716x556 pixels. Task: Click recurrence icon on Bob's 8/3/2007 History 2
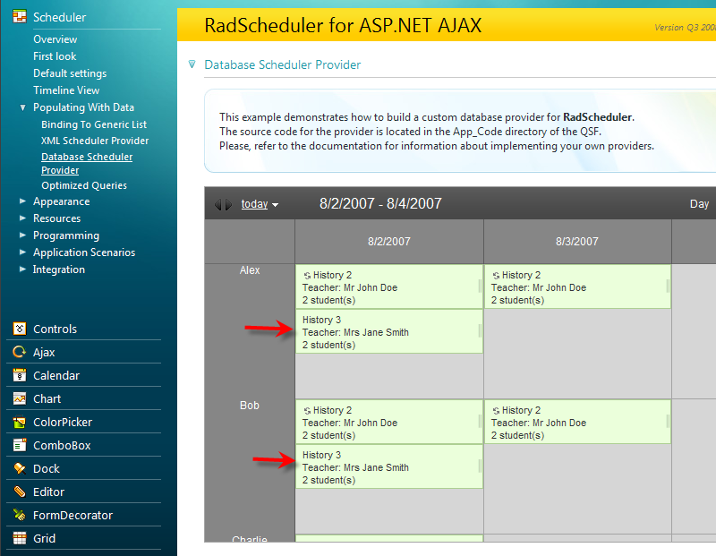[x=496, y=411]
